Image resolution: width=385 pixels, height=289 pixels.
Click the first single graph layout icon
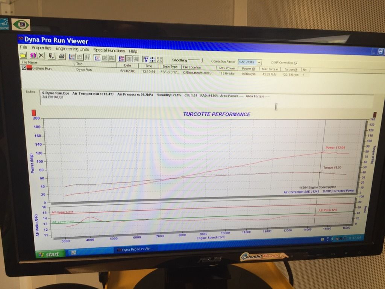pyautogui.click(x=73, y=57)
